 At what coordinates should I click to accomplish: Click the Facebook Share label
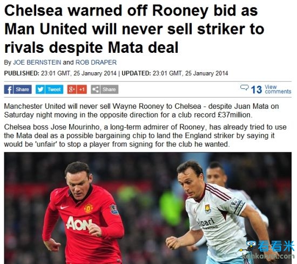[22, 89]
